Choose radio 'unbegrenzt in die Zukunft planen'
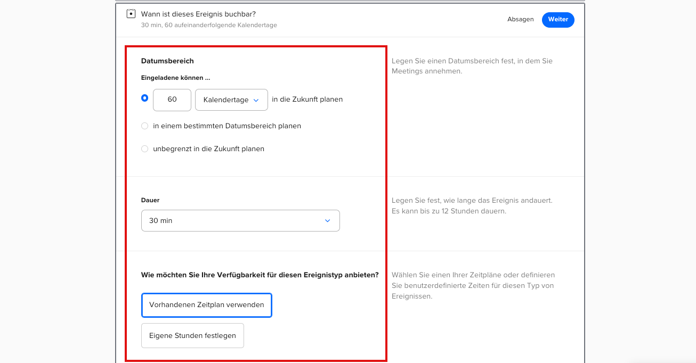The image size is (696, 363). pyautogui.click(x=144, y=149)
